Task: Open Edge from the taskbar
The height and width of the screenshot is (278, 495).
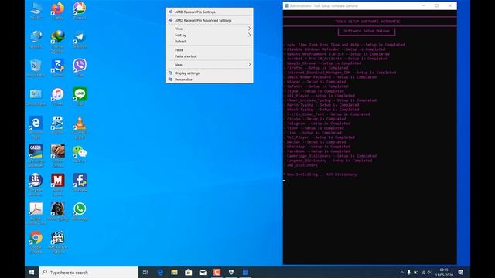Action: [x=160, y=273]
